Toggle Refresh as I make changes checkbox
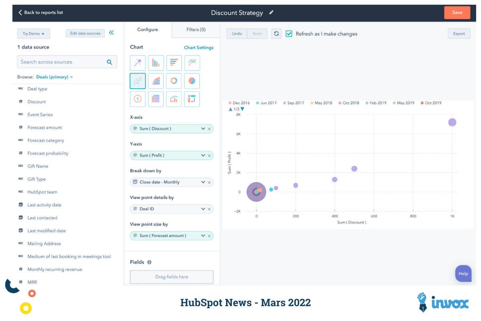Image resolution: width=481 pixels, height=321 pixels. [x=289, y=34]
